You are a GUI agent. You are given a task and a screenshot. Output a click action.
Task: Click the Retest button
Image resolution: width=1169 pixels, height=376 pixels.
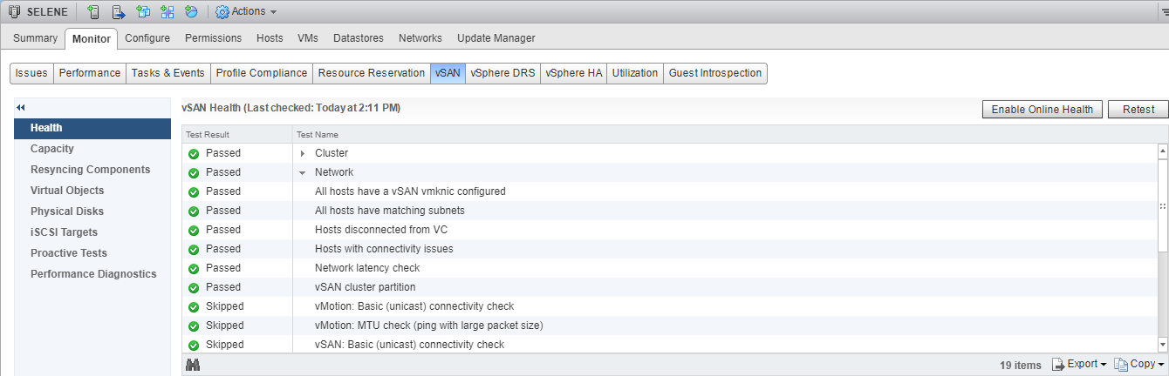1138,110
